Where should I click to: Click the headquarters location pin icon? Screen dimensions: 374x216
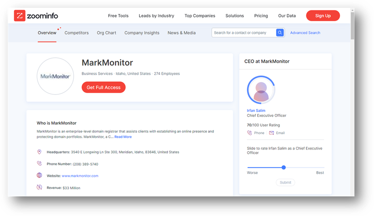tap(39, 152)
